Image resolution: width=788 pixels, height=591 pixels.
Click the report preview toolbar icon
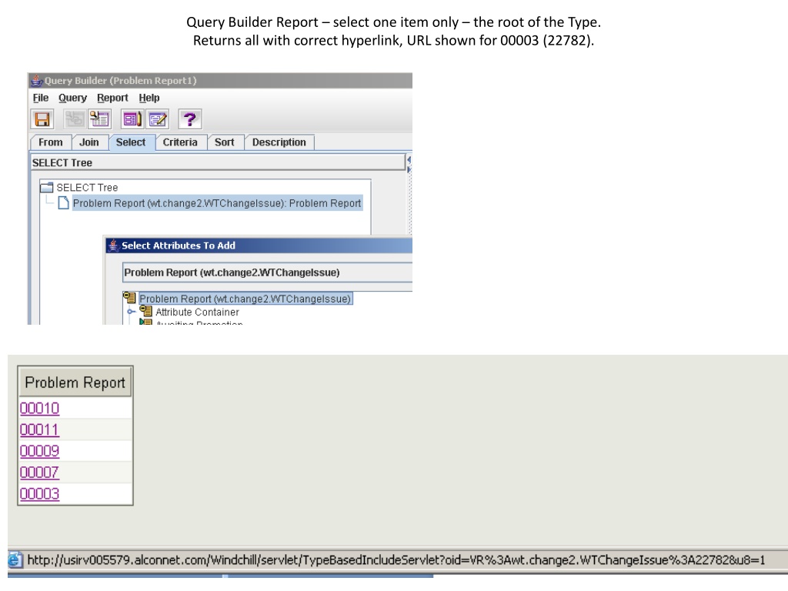132,119
